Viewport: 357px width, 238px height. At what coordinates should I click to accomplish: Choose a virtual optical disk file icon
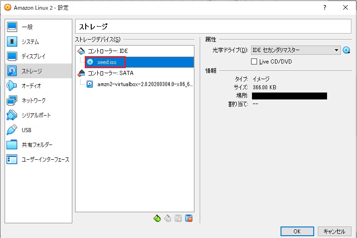346,50
